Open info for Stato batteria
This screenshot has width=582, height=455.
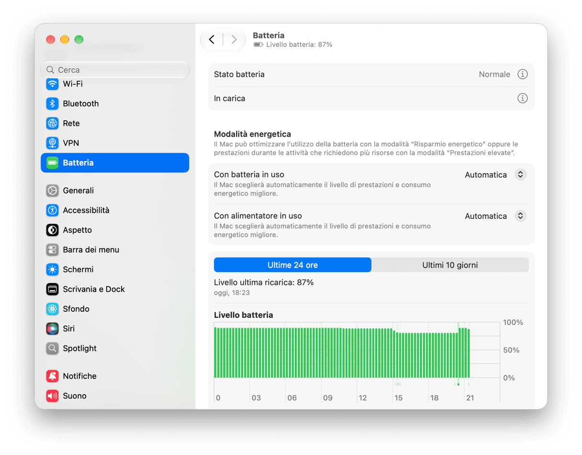pyautogui.click(x=523, y=74)
